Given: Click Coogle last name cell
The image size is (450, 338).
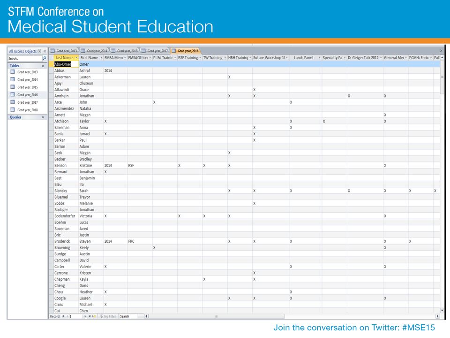Looking at the screenshot, I should pos(66,299).
